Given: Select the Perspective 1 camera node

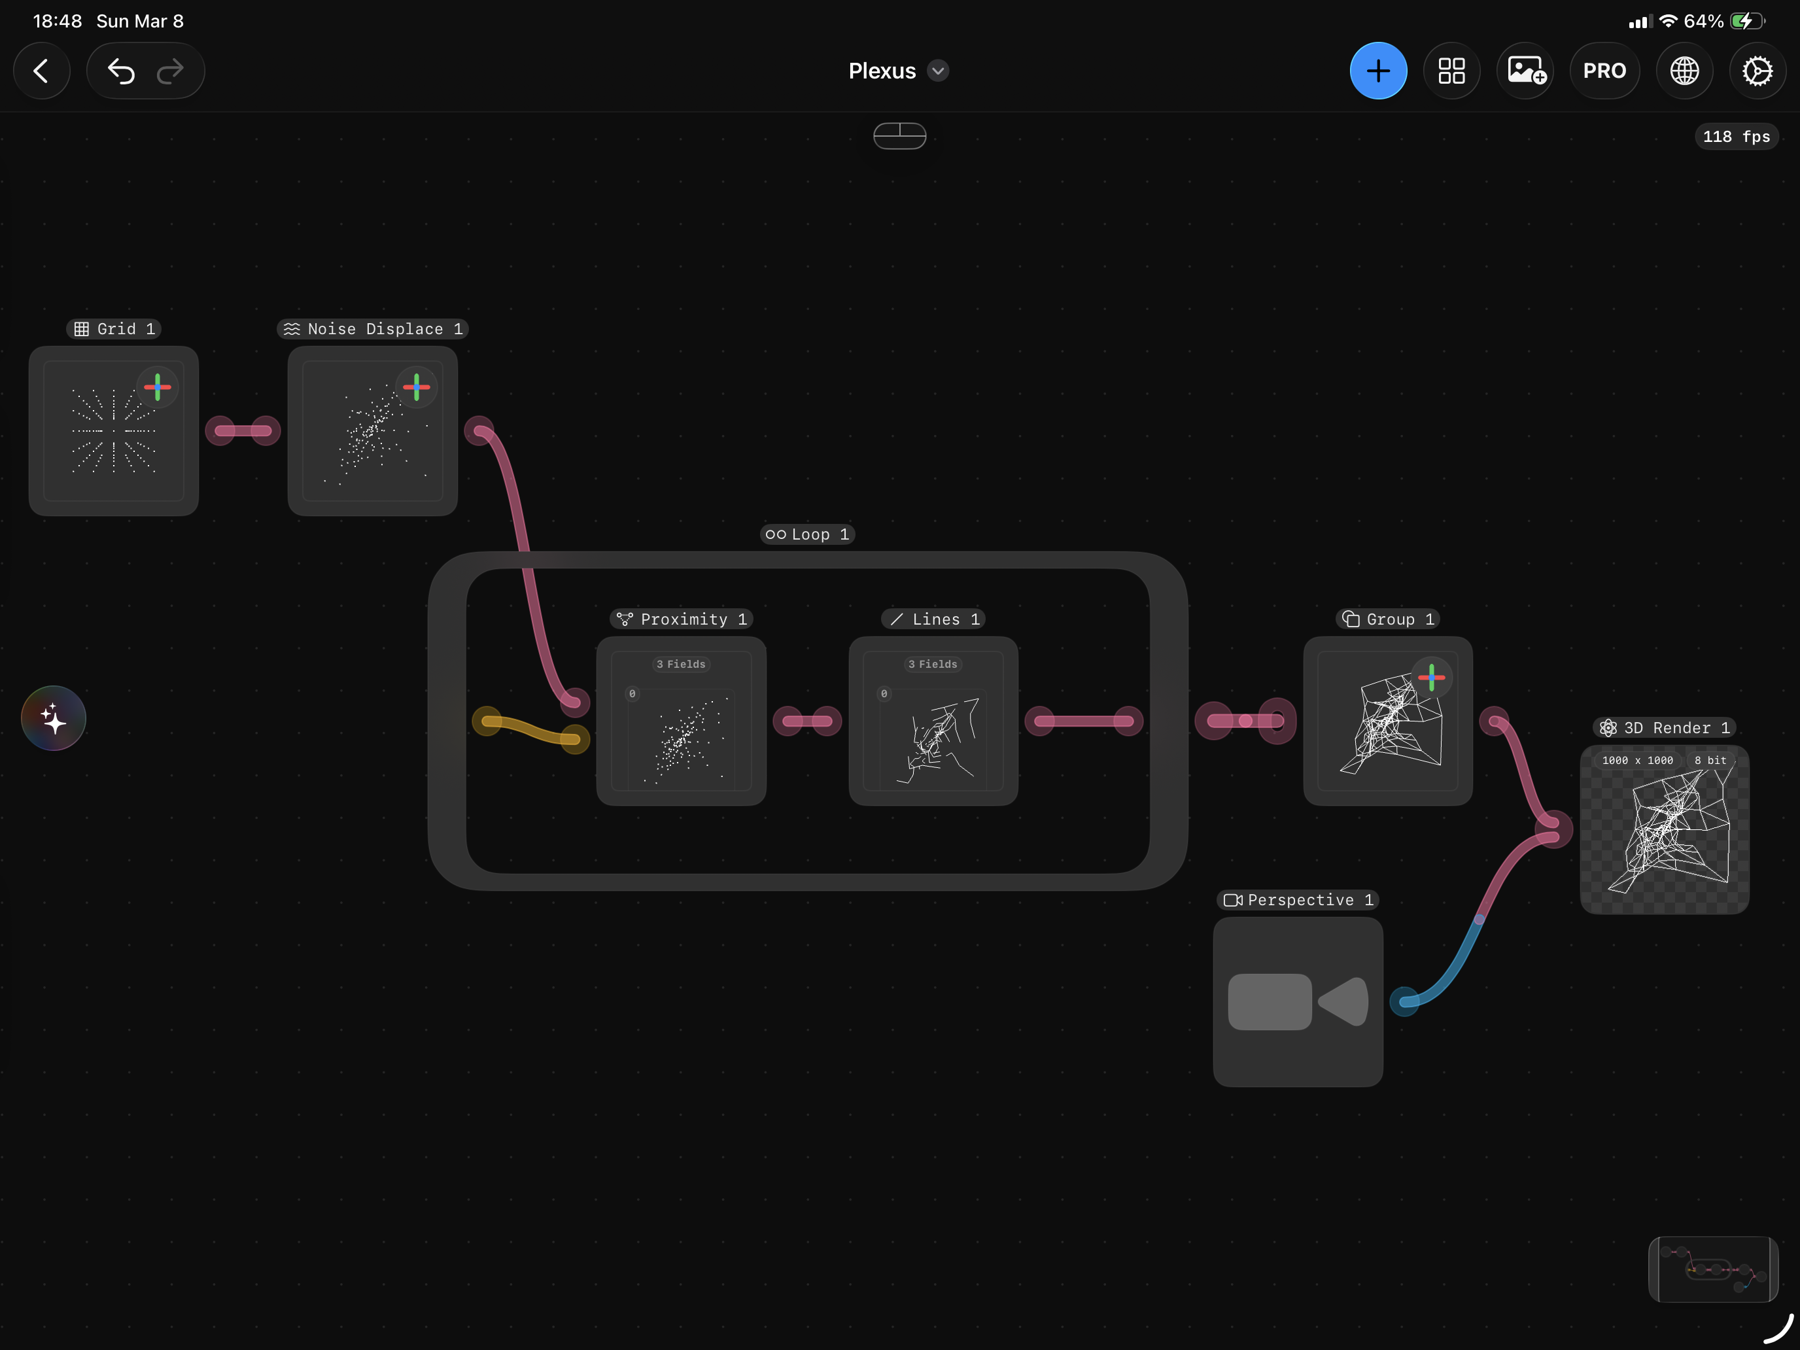Looking at the screenshot, I should (x=1297, y=1002).
